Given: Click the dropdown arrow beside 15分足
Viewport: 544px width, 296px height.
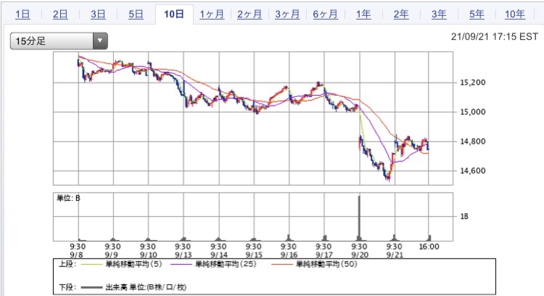Looking at the screenshot, I should coord(100,41).
